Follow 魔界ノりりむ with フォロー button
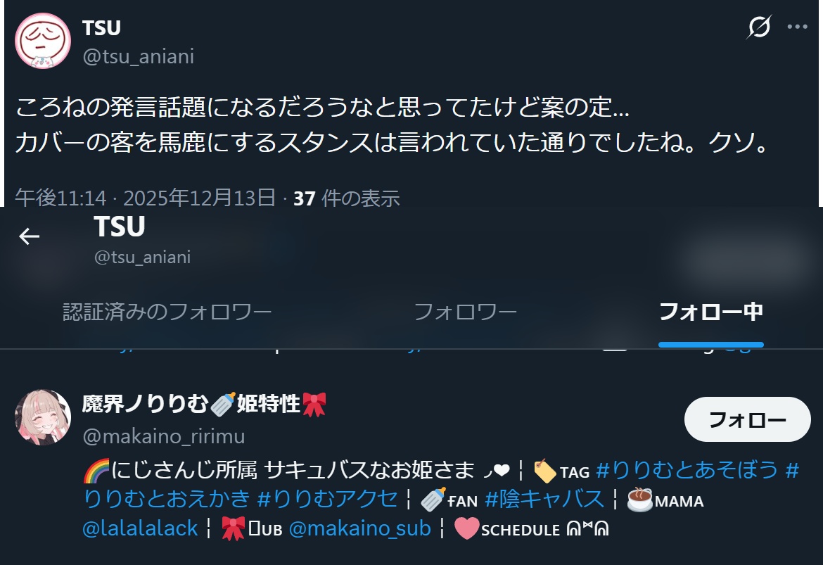The width and height of the screenshot is (823, 565). pos(748,419)
